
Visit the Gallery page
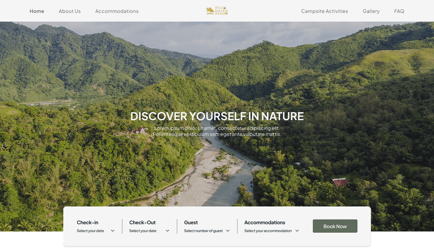coord(371,11)
